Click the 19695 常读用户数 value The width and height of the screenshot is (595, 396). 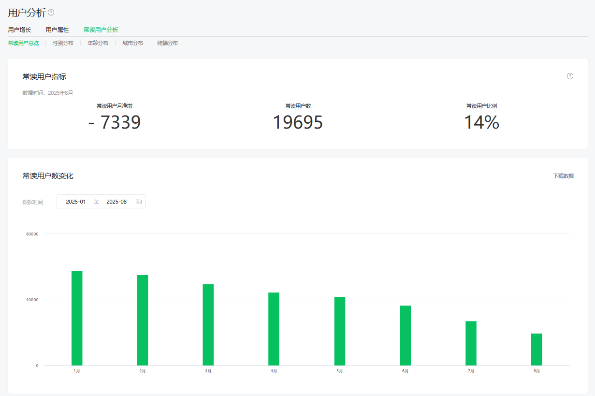click(298, 123)
